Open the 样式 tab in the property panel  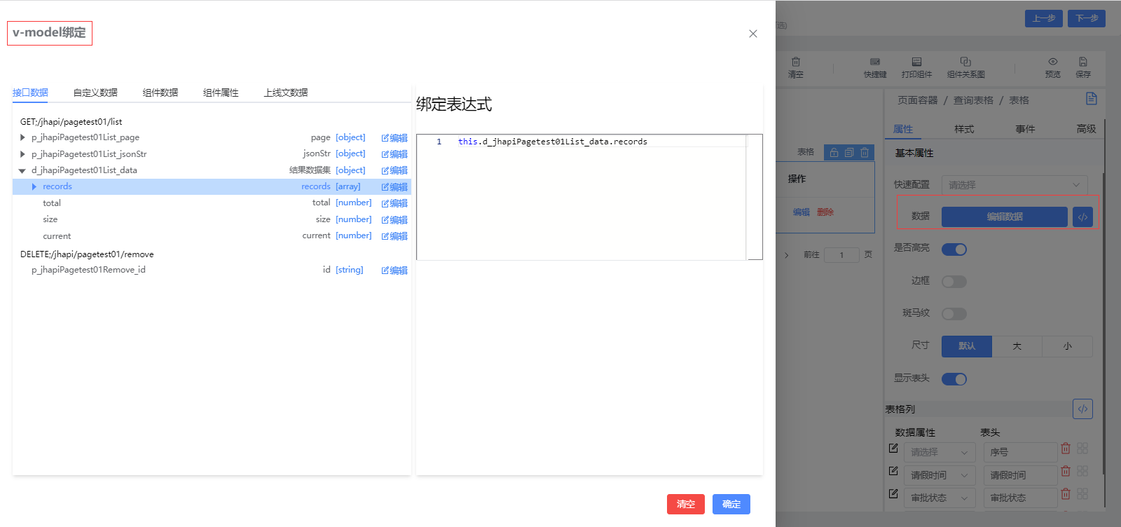pyautogui.click(x=964, y=129)
